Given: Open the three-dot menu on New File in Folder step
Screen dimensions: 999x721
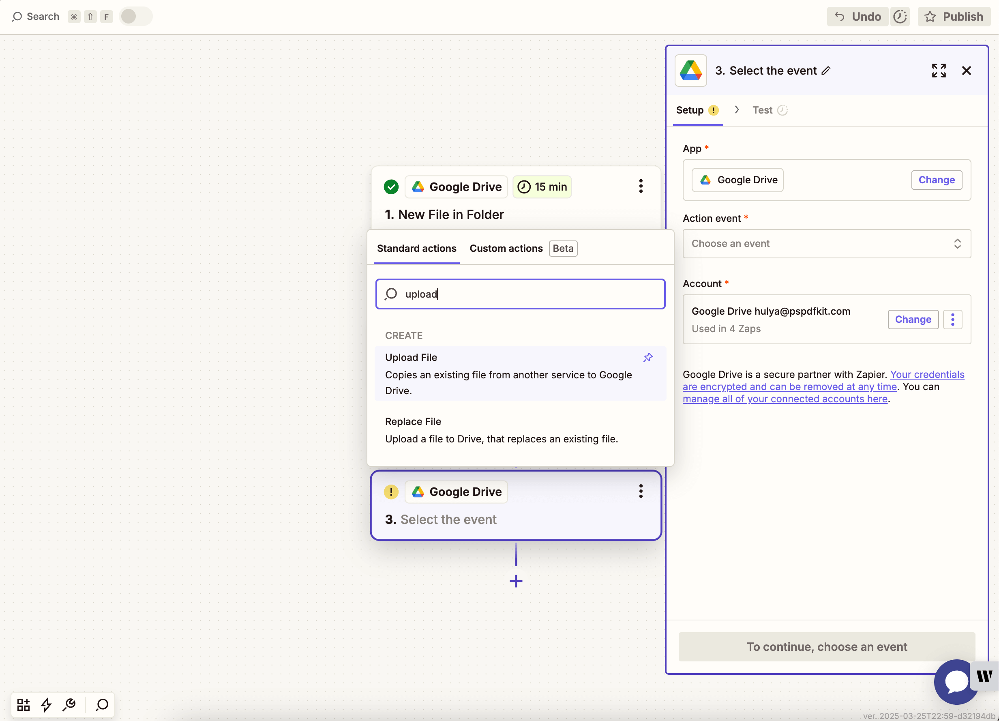Looking at the screenshot, I should point(641,186).
